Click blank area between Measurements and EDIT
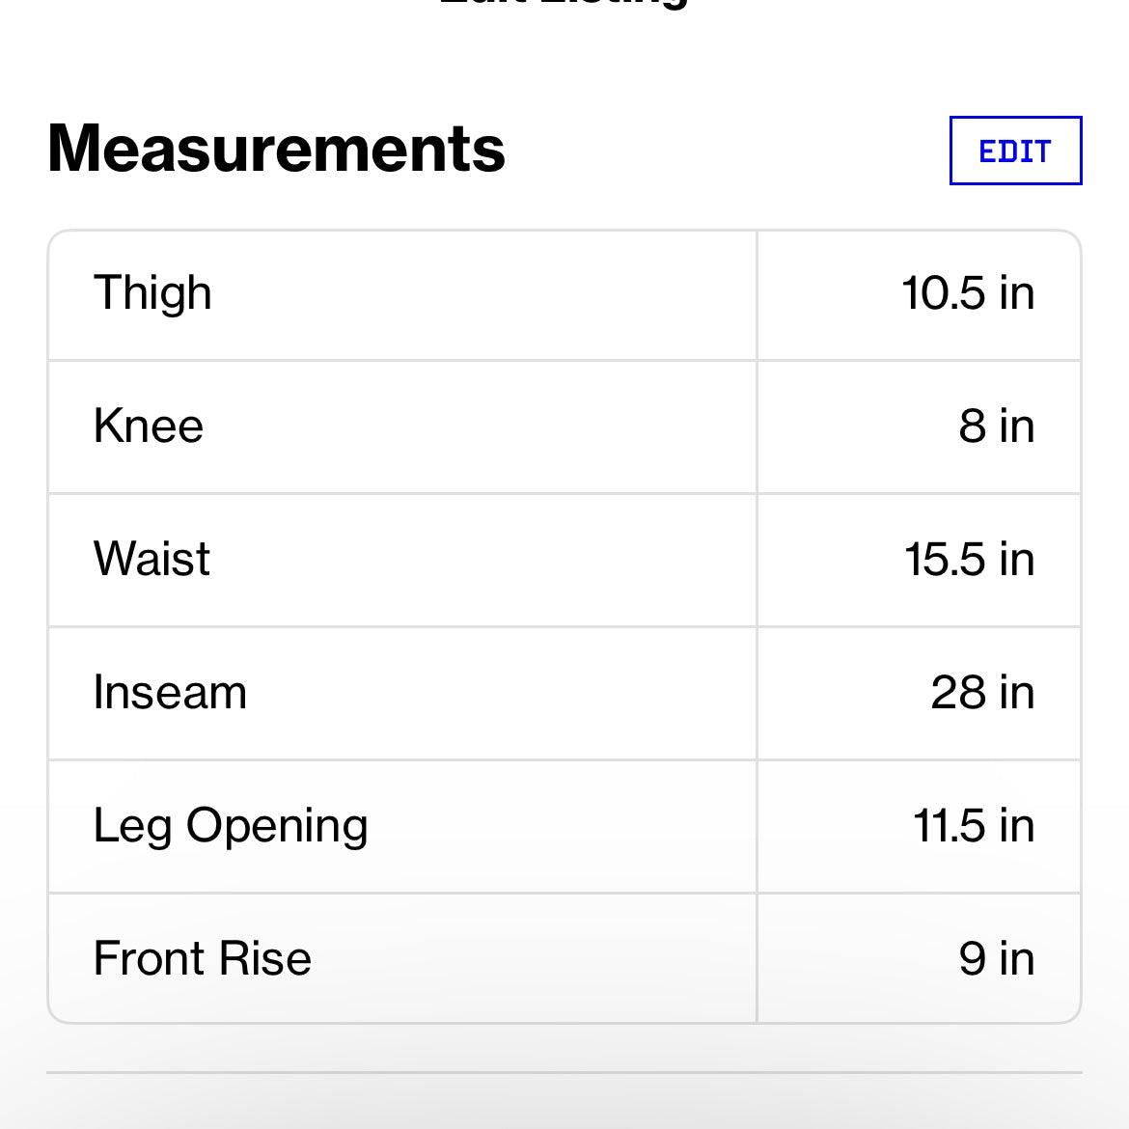The height and width of the screenshot is (1129, 1129). click(724, 151)
